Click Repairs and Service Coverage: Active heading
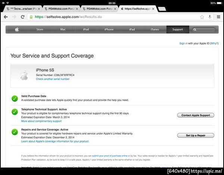This screenshot has width=224, height=175. click(x=45, y=129)
